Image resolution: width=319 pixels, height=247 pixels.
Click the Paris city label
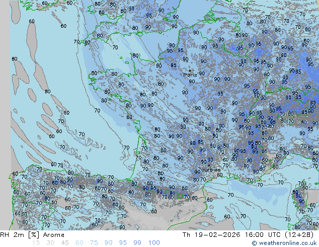click(x=190, y=75)
